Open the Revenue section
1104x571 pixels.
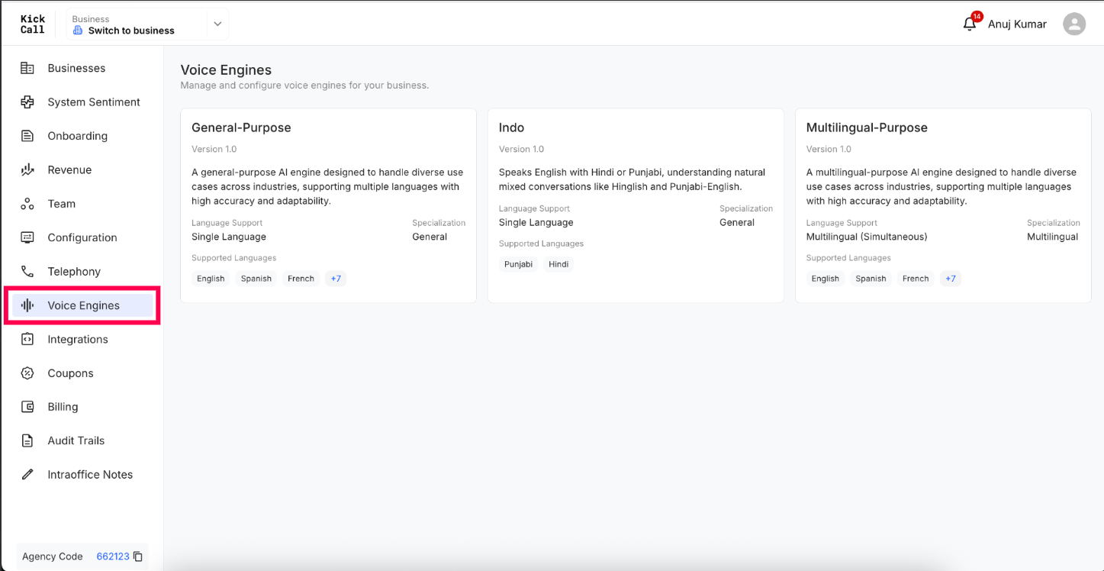point(82,169)
